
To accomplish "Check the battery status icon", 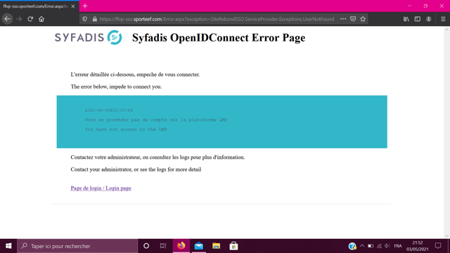I will (371, 246).
